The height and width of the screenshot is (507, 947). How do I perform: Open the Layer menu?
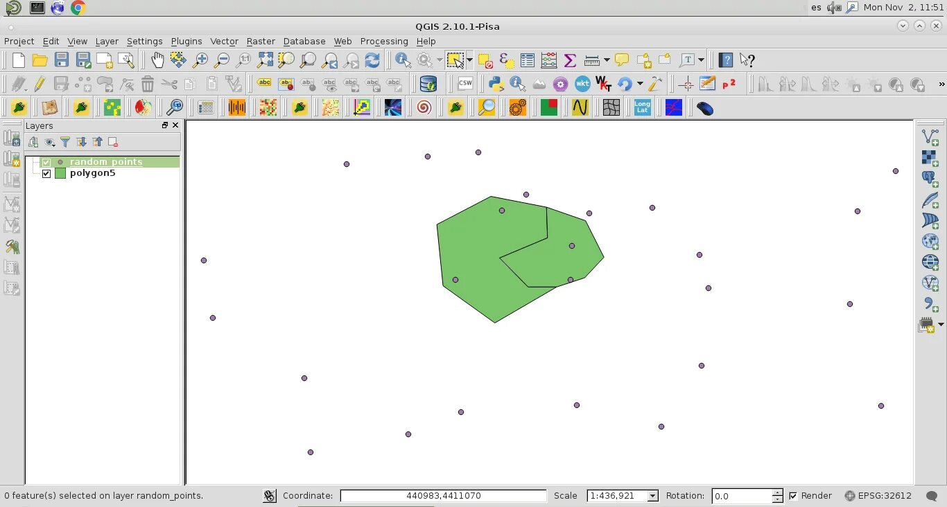coord(107,42)
